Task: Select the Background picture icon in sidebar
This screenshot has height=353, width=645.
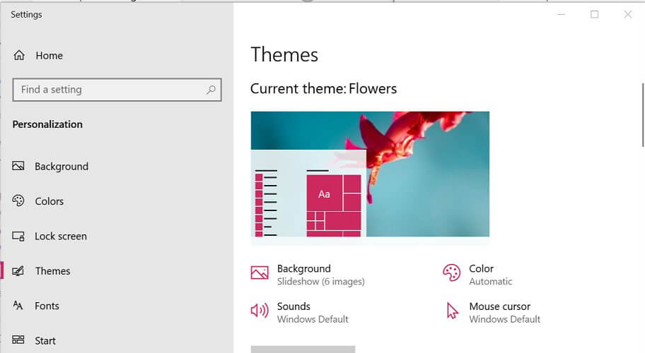Action: (18, 166)
